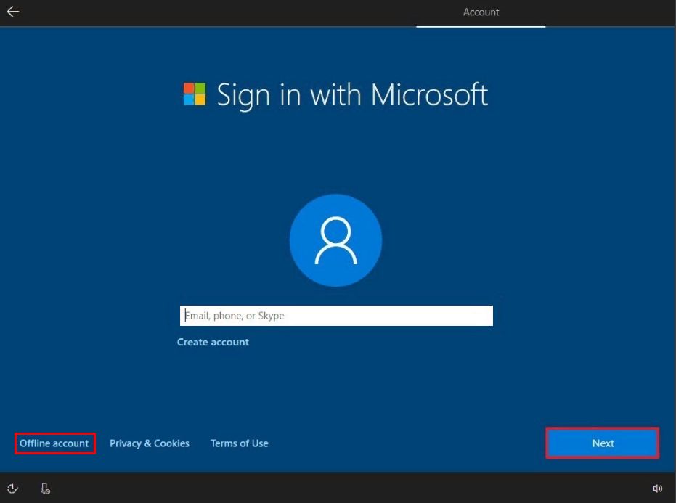Click the Microsoft four-square logo
The image size is (676, 503).
coord(195,94)
